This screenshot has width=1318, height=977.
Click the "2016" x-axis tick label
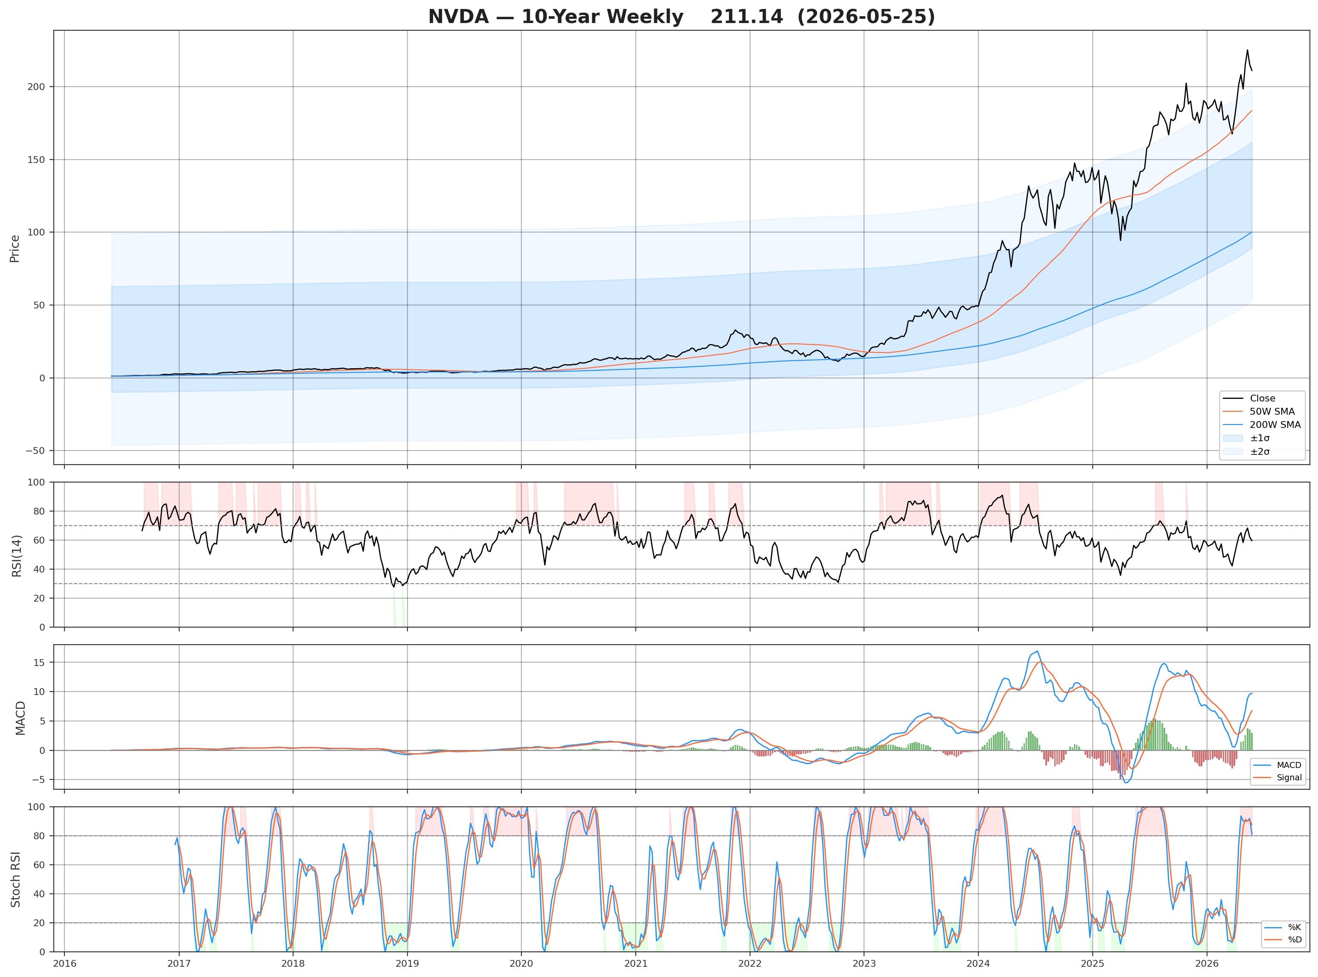[x=64, y=963]
